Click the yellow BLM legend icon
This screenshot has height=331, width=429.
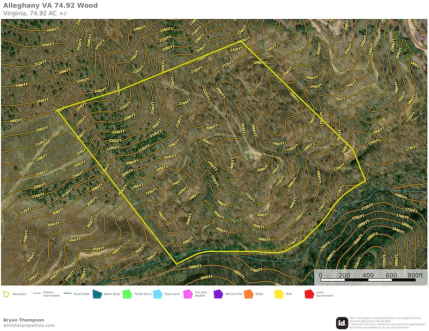[279, 294]
